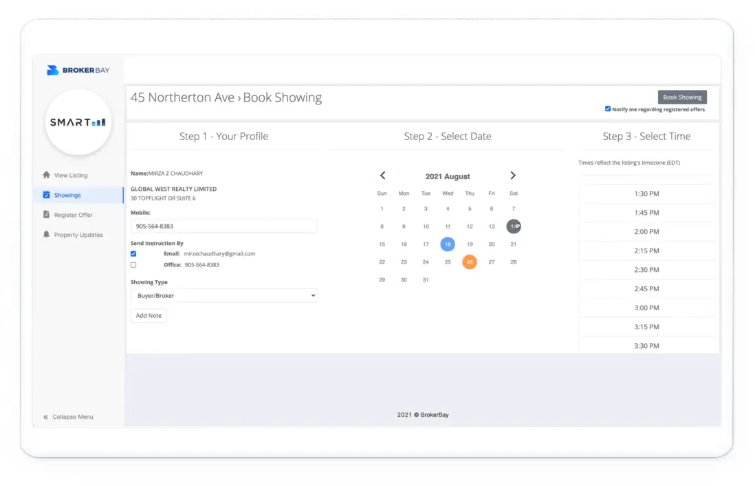
Task: Click the View Listing home icon
Action: [46, 175]
